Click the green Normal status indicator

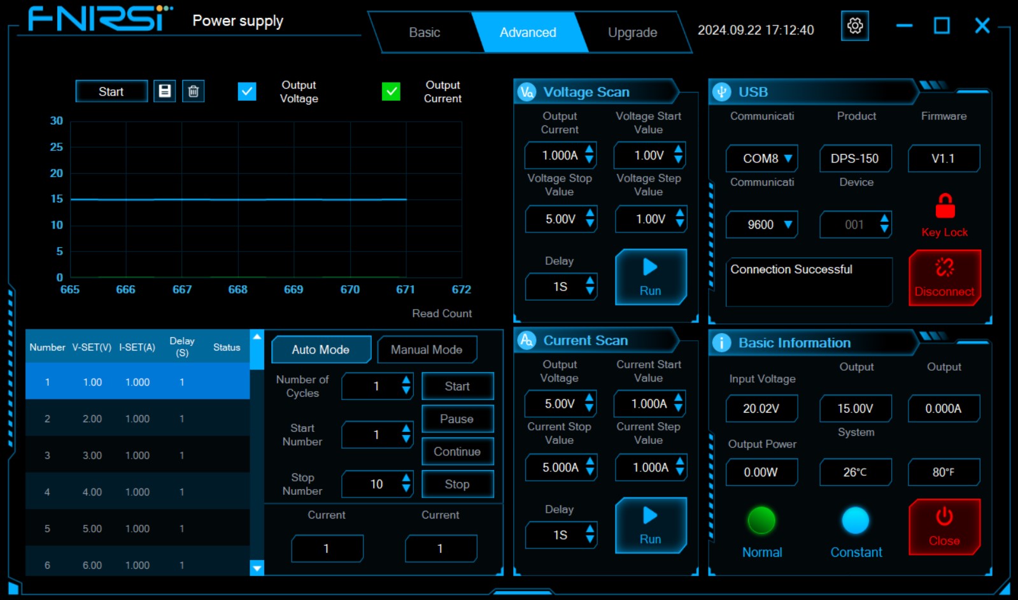[x=761, y=520]
